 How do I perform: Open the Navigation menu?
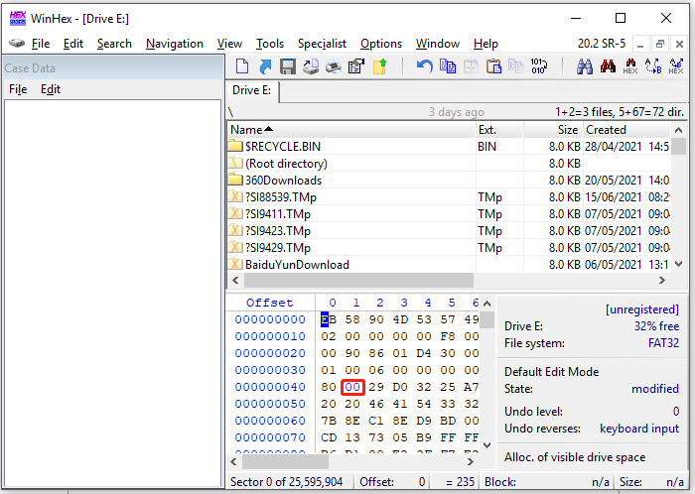[174, 44]
